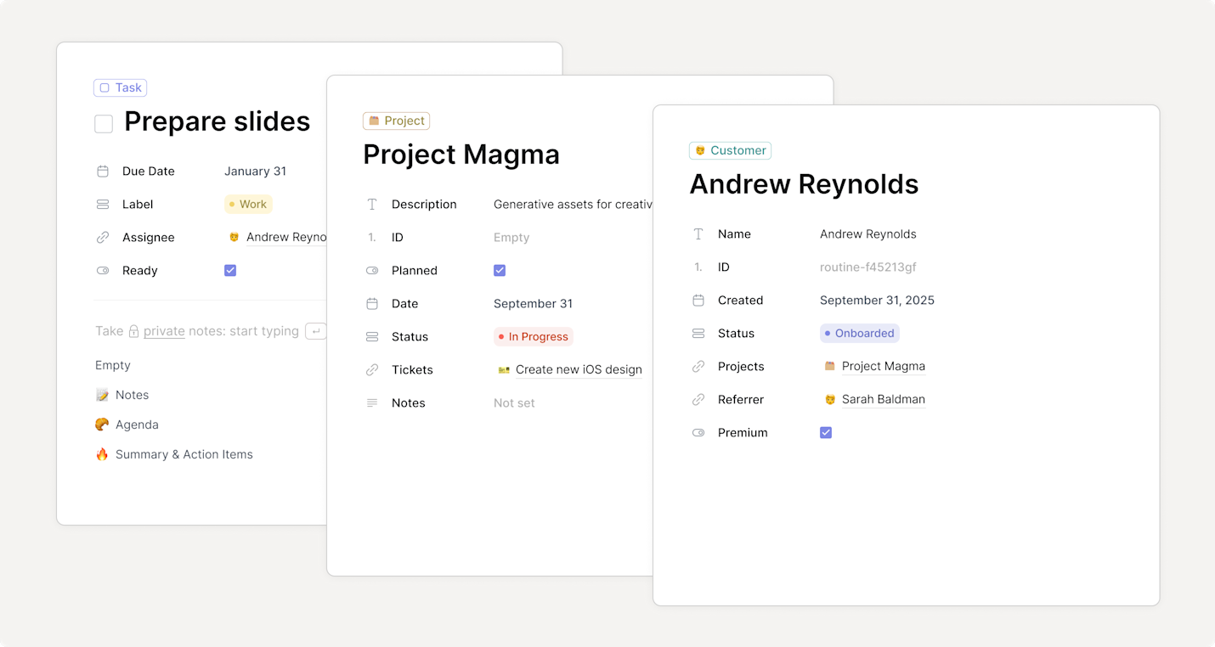1215x647 pixels.
Task: Click the September 31 date value in Project card
Action: click(533, 304)
